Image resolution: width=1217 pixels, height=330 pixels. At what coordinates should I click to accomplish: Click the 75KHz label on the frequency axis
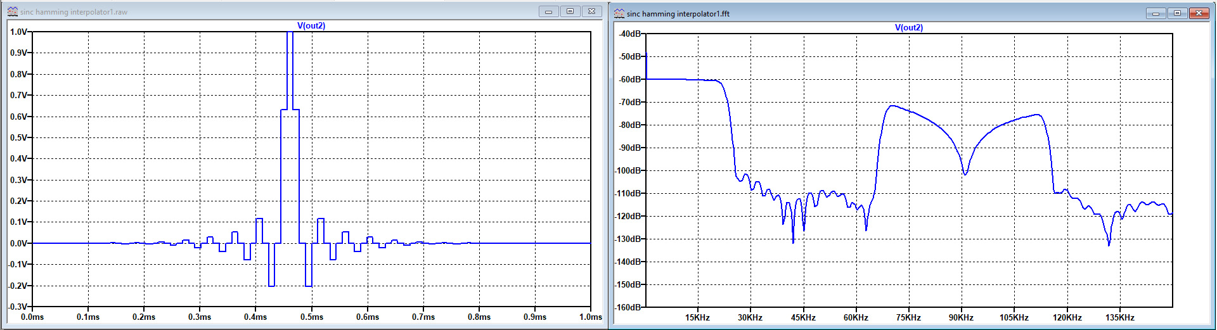point(908,318)
